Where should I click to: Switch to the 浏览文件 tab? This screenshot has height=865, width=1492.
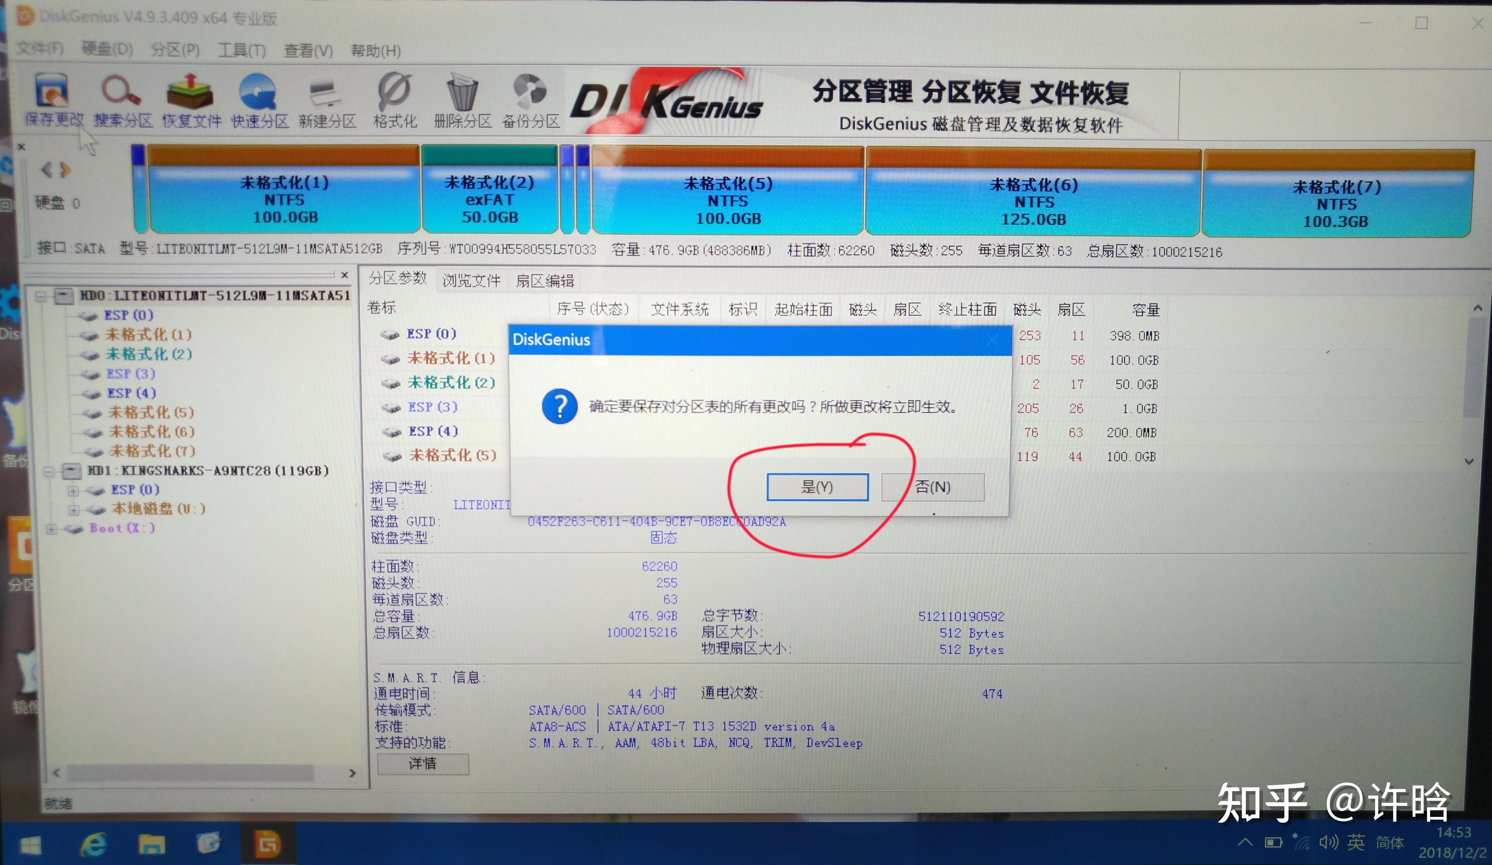(471, 280)
